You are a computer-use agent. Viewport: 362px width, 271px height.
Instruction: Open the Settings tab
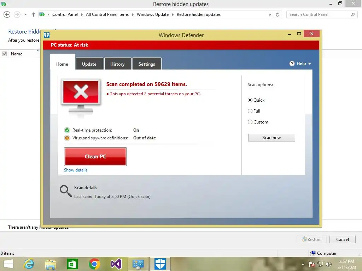pyautogui.click(x=147, y=64)
